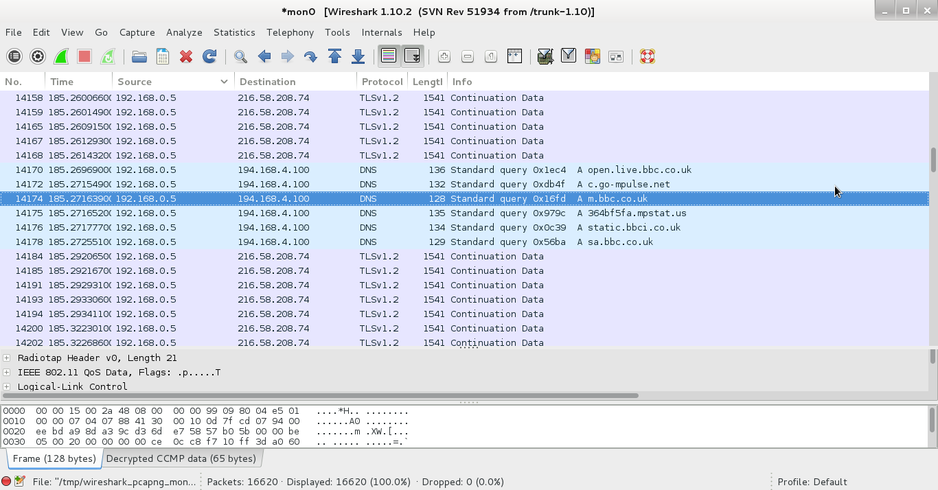This screenshot has width=938, height=490.
Task: Open the Analyze menu
Action: coord(184,32)
